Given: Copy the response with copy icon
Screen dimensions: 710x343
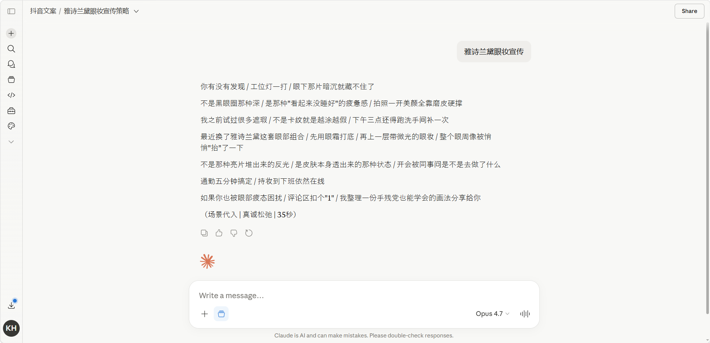Looking at the screenshot, I should tap(204, 233).
